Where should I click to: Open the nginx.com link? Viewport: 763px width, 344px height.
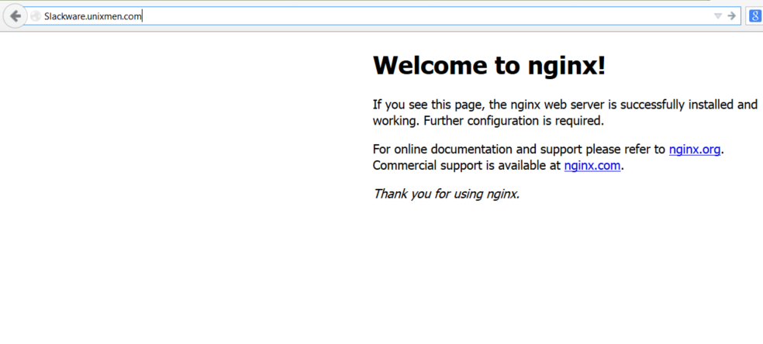[x=592, y=166]
